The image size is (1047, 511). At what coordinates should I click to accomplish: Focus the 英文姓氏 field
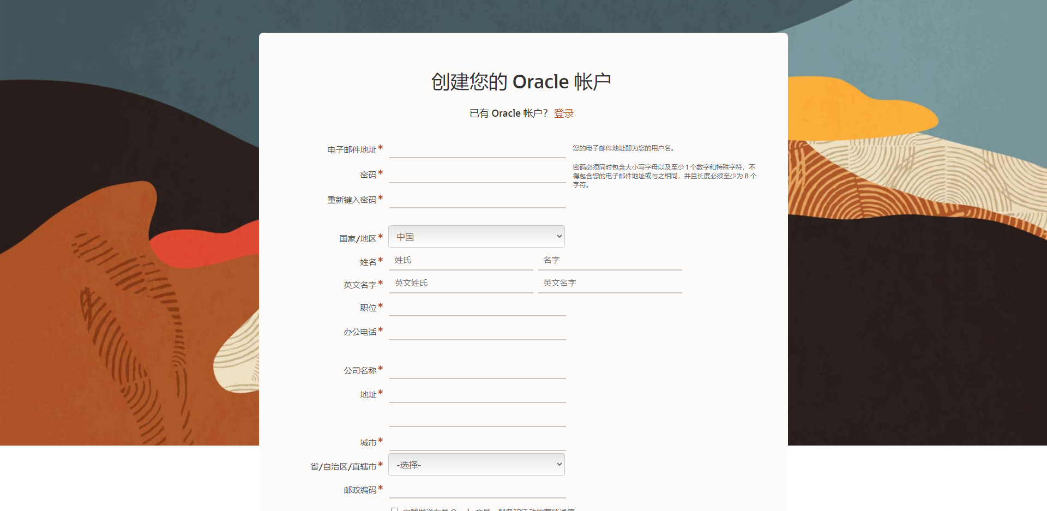pos(461,284)
